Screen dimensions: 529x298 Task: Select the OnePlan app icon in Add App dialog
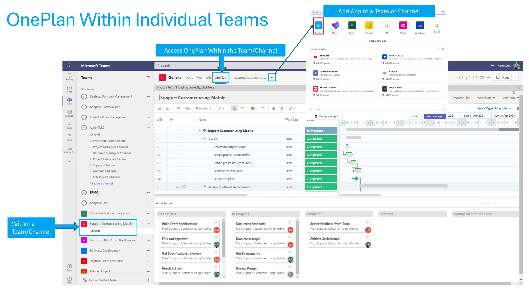click(x=318, y=26)
